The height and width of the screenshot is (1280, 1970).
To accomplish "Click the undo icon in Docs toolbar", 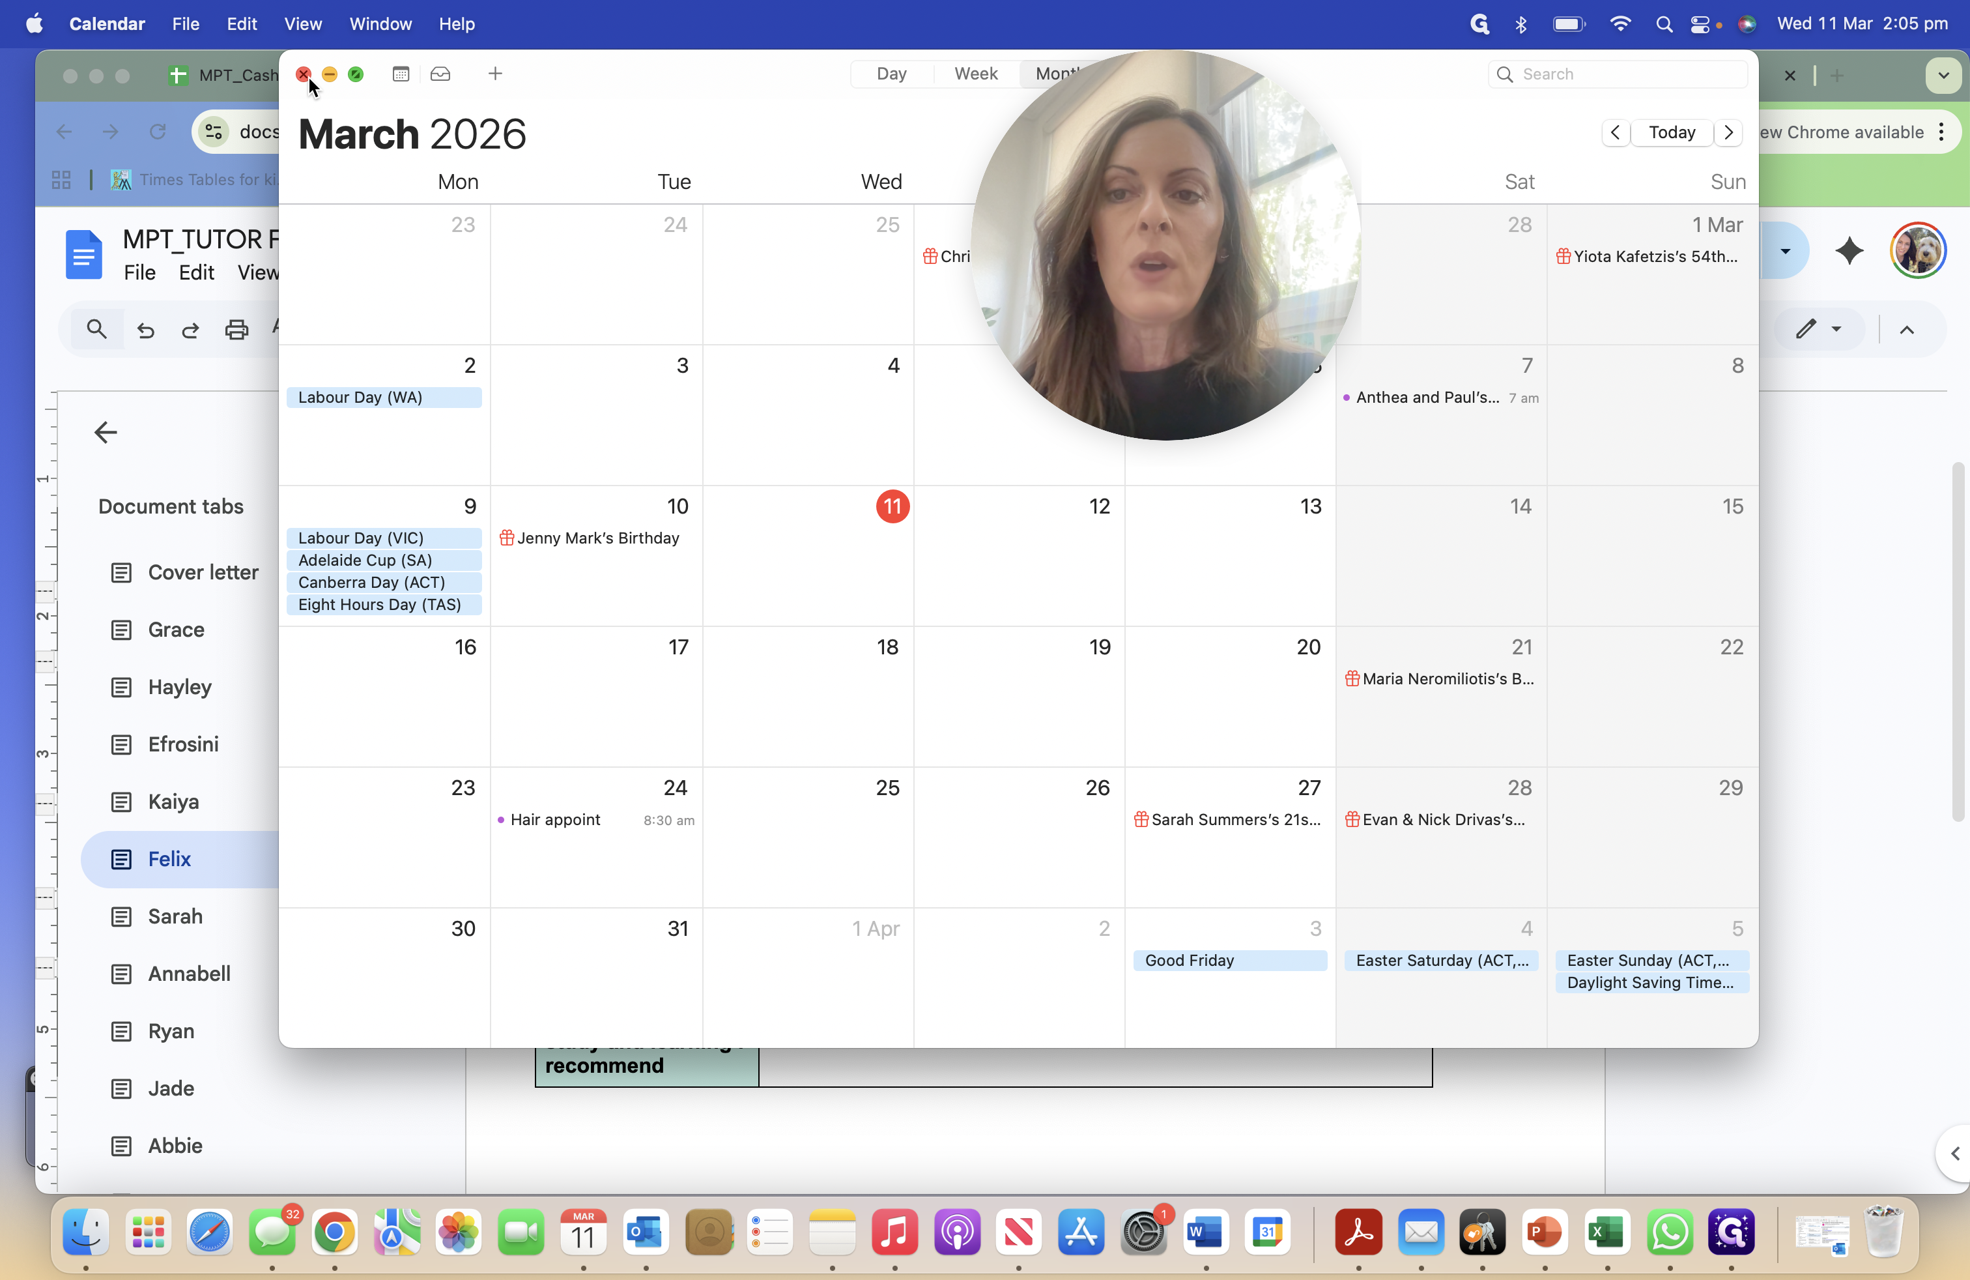I will tap(146, 330).
